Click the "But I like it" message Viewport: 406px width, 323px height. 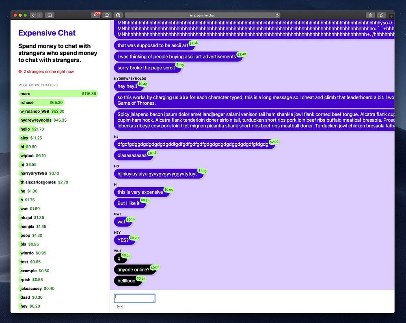pos(130,203)
